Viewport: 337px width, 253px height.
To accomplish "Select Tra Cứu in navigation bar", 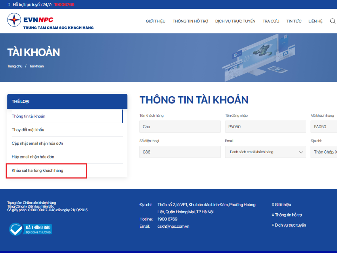I will pyautogui.click(x=271, y=21).
